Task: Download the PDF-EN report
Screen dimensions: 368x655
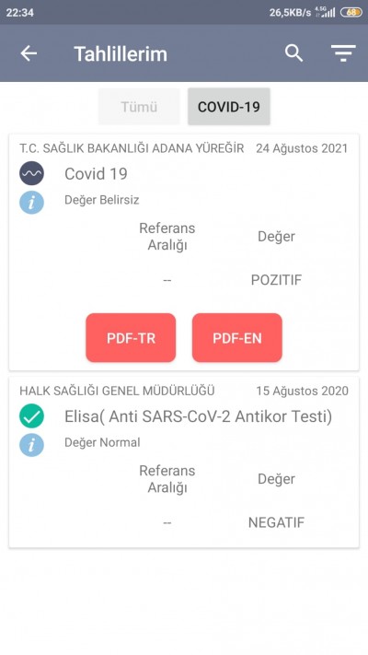Action: coord(237,338)
